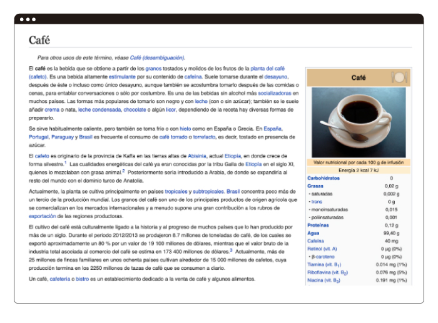
Task: Follow the 'torrefacto' link
Action: (x=204, y=137)
